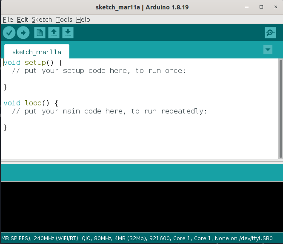Viewport: 283px width, 244px height.
Task: Click the 'void loop() {' code line
Action: point(31,103)
